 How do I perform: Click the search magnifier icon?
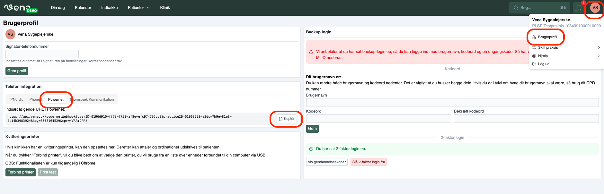(x=516, y=8)
